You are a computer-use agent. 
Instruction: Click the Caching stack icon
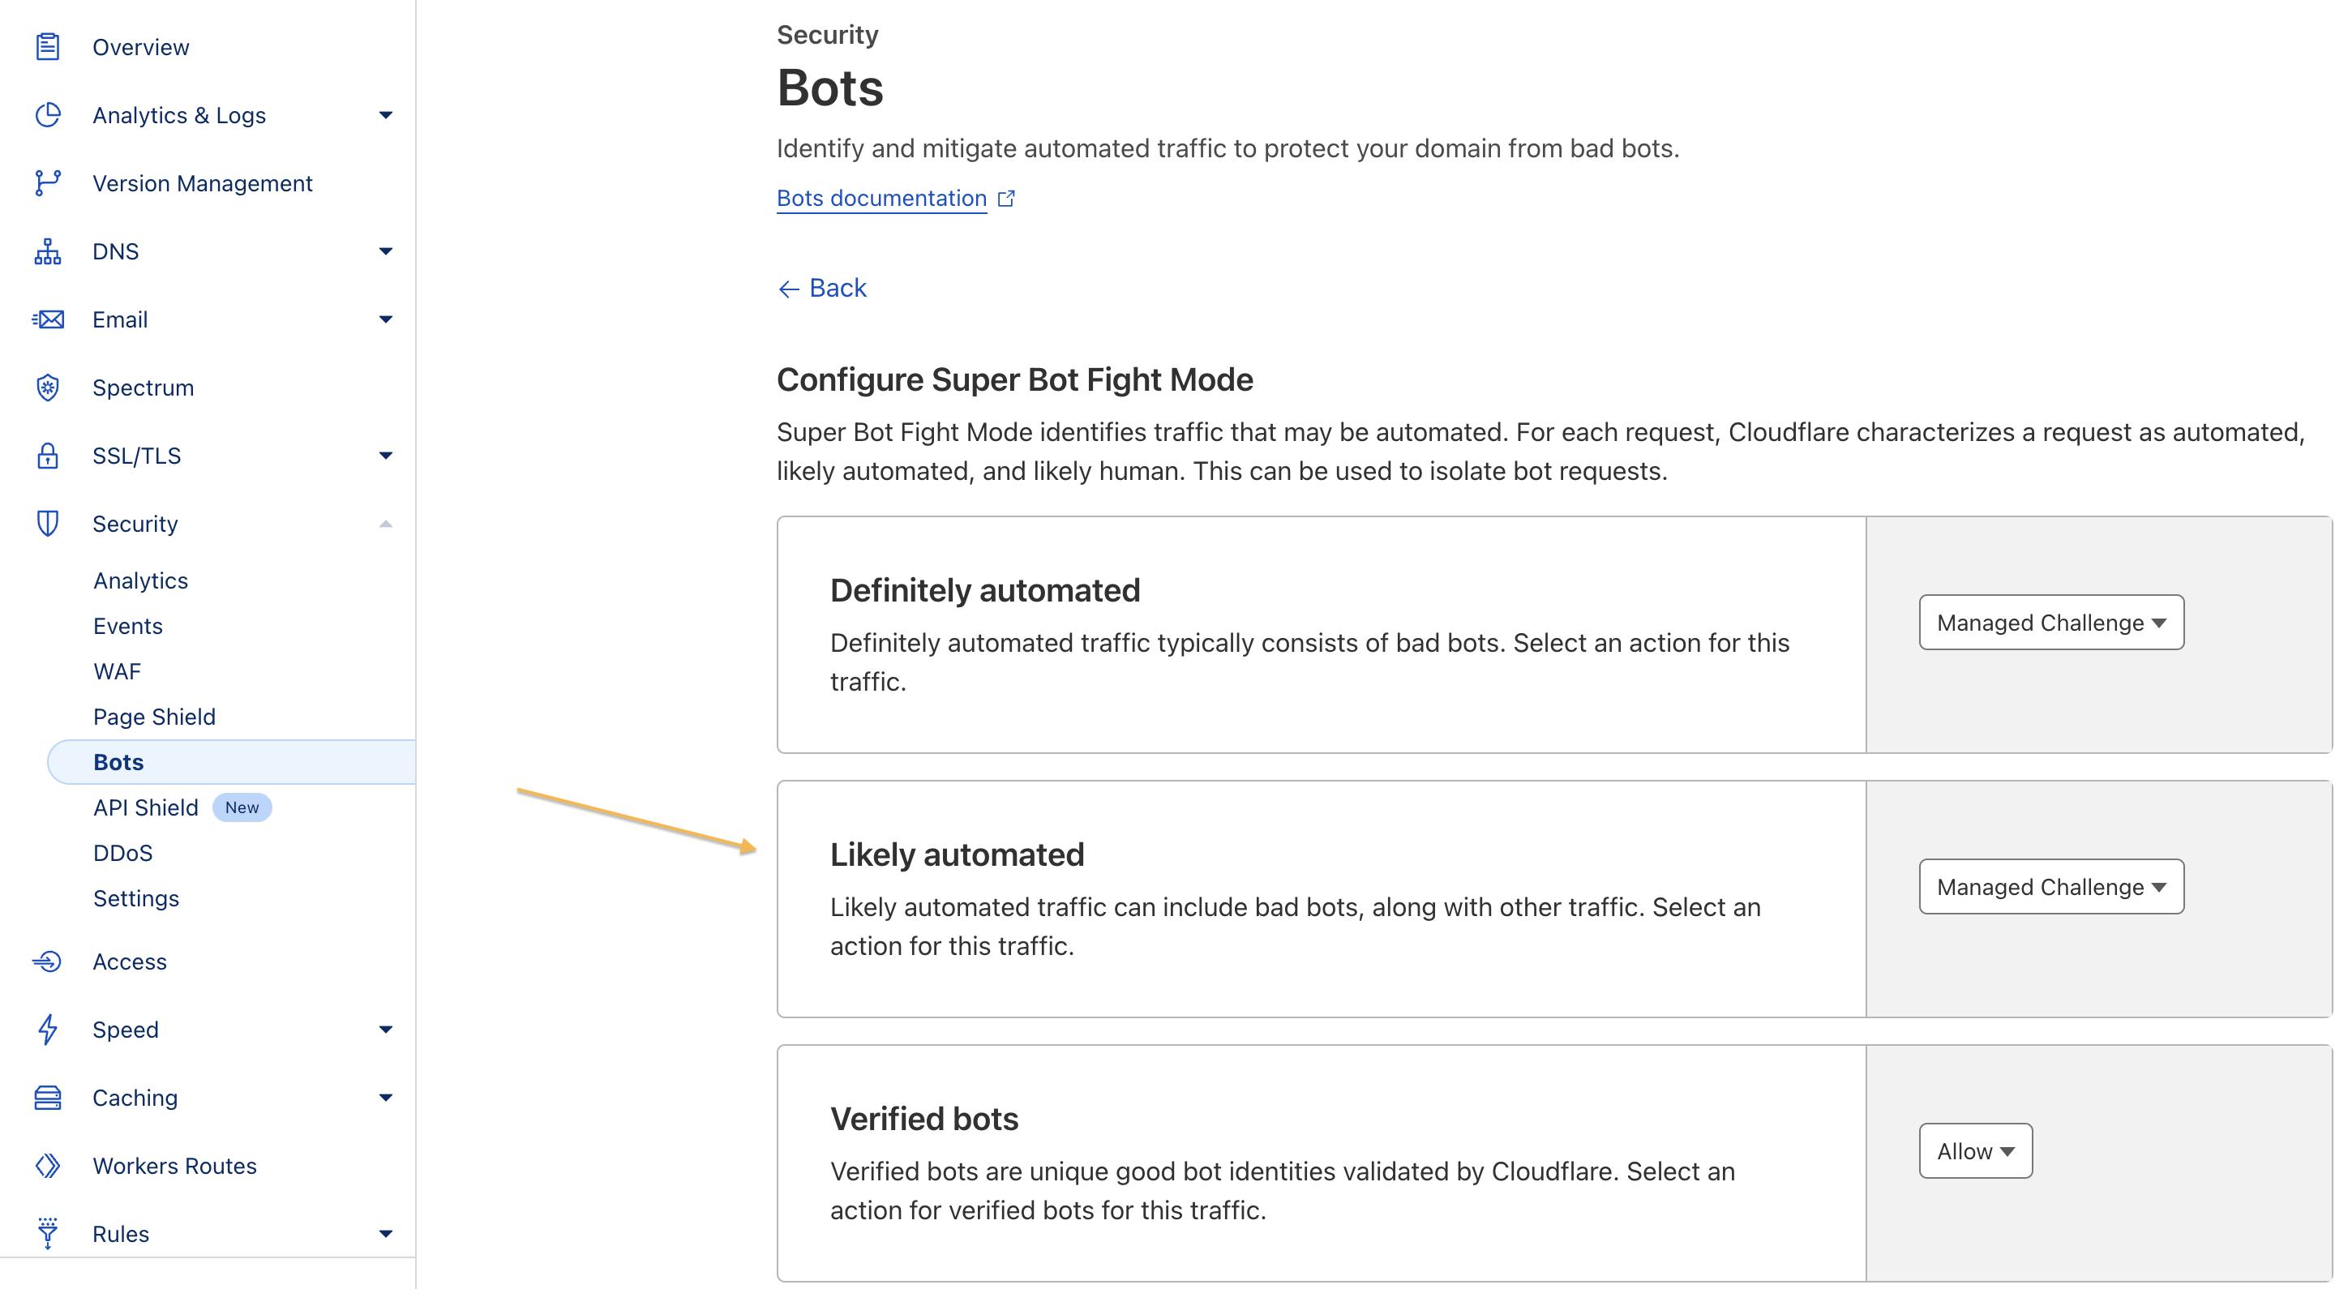47,1098
